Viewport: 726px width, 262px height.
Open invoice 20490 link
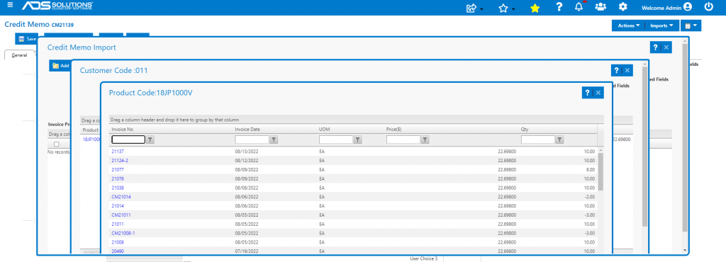pyautogui.click(x=118, y=251)
